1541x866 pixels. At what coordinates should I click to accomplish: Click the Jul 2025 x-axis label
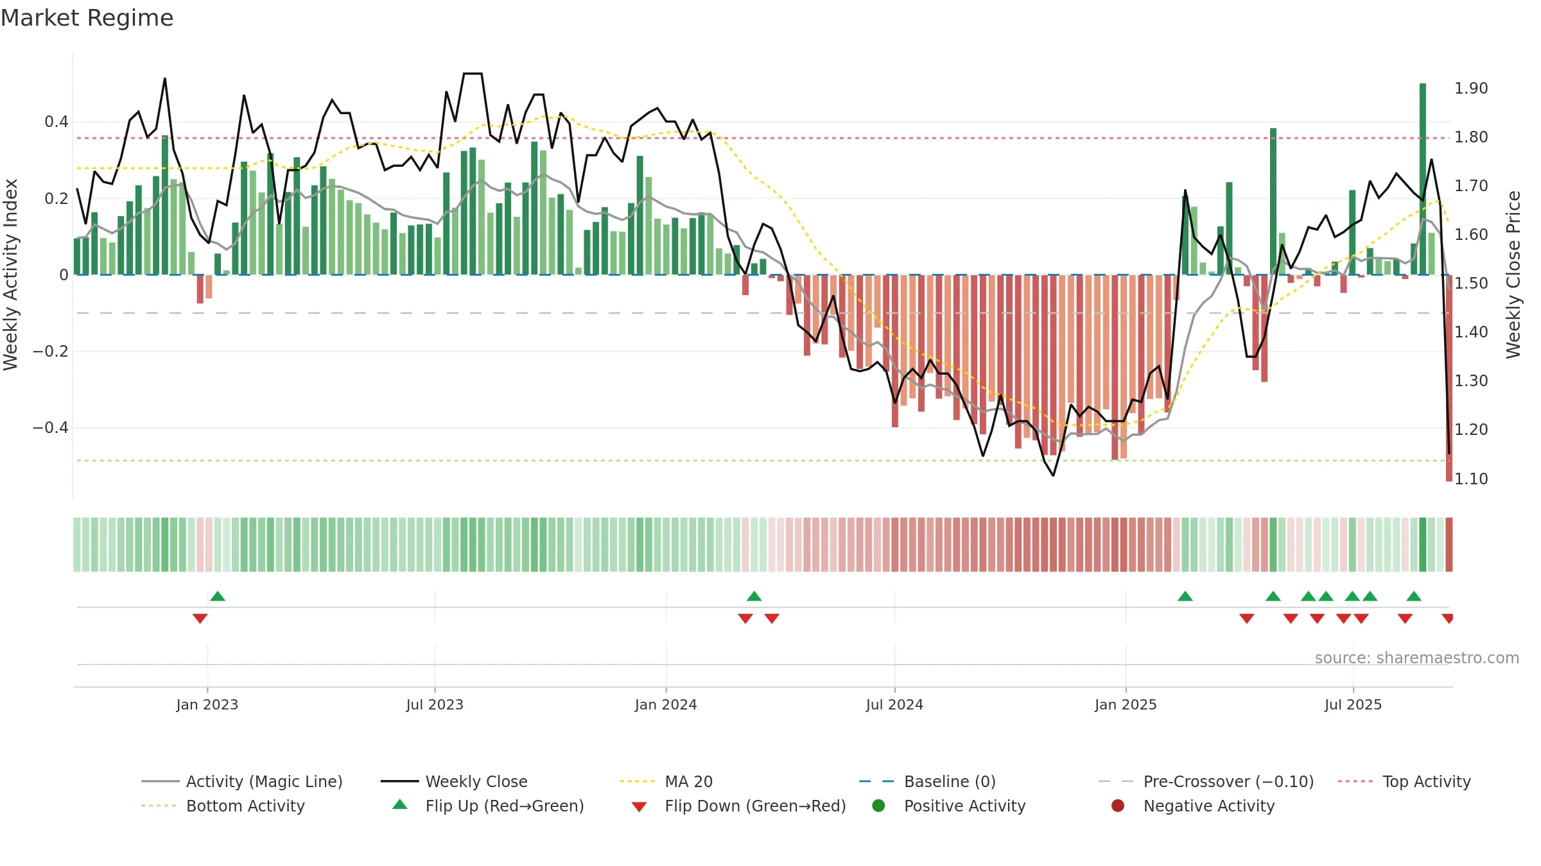click(1353, 704)
